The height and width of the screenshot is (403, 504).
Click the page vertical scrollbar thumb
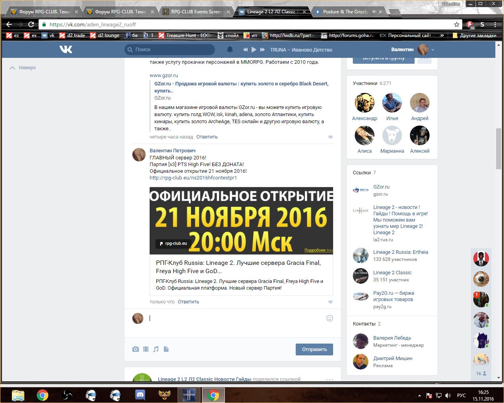pyautogui.click(x=499, y=148)
